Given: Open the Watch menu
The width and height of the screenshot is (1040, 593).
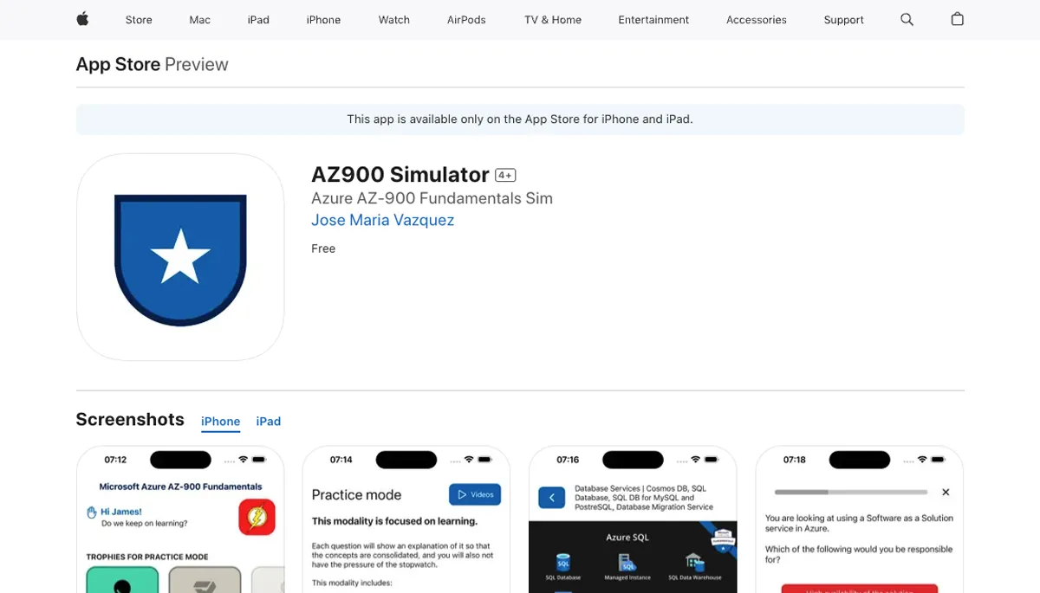Looking at the screenshot, I should [x=394, y=20].
